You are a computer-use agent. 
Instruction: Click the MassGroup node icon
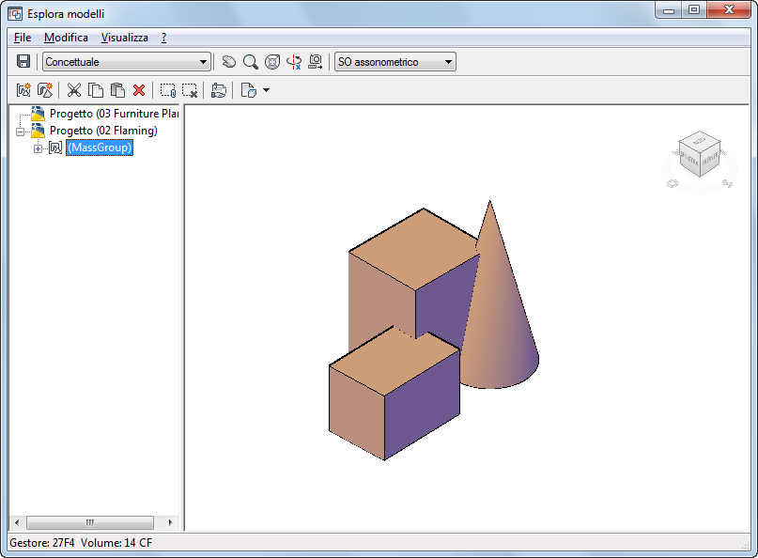click(55, 147)
